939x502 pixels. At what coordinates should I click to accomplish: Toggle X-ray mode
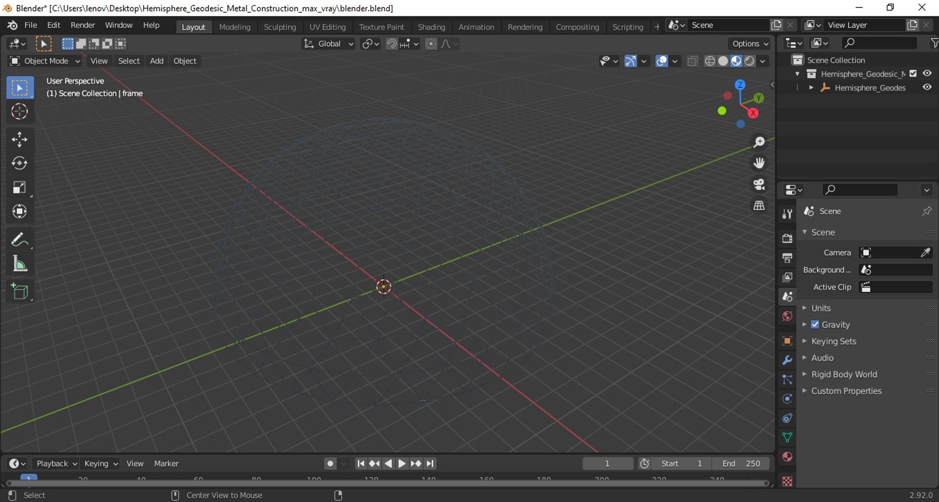[692, 61]
